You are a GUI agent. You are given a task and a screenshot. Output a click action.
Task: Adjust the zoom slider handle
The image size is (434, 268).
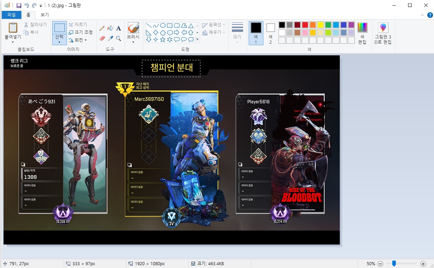point(394,263)
